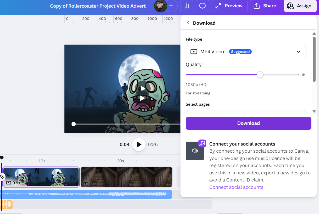The image size is (319, 214).
Task: Expand the Select pages selector
Action: point(246,112)
